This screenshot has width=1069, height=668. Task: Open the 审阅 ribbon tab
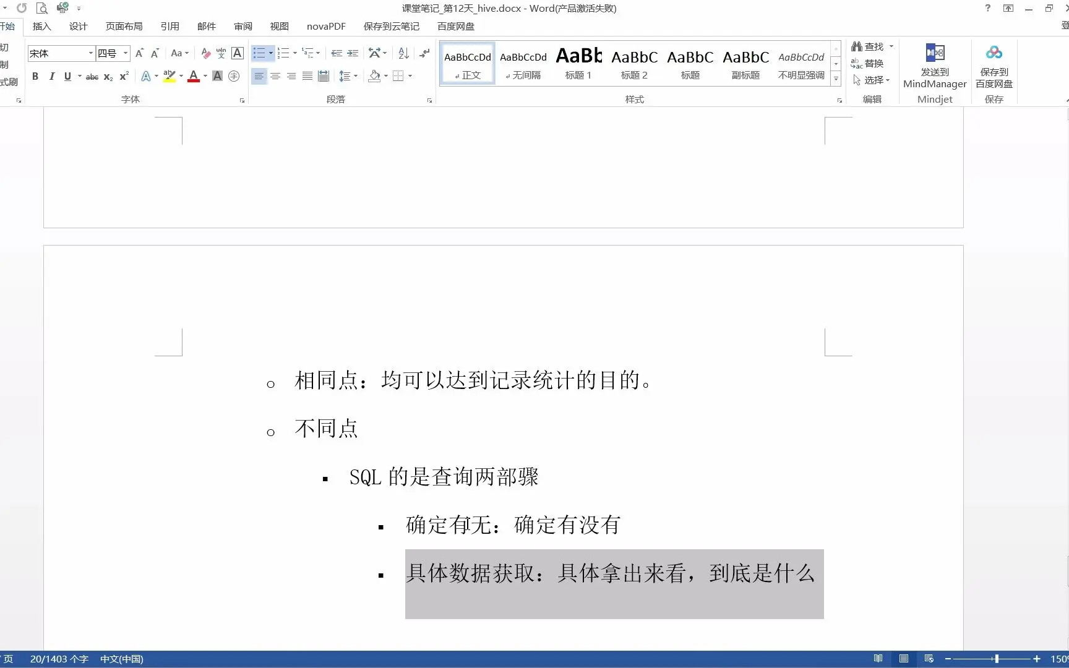point(243,27)
